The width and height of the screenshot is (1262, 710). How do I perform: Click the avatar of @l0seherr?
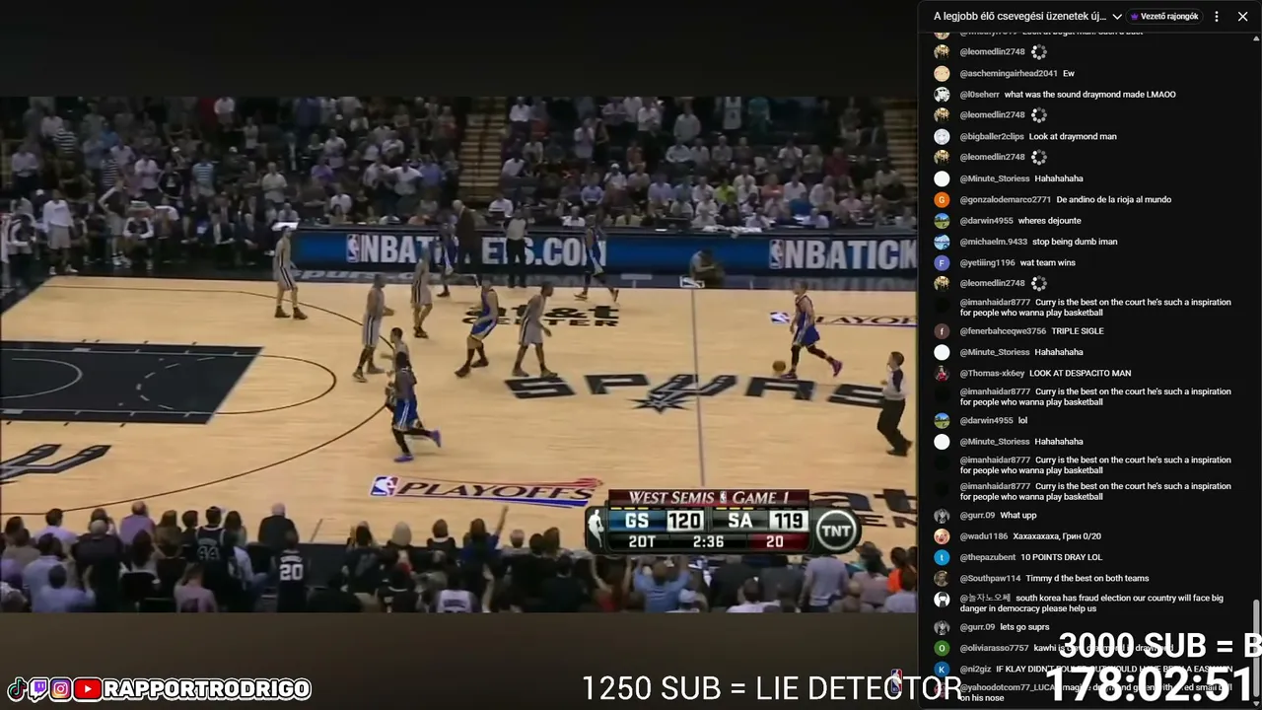click(942, 95)
